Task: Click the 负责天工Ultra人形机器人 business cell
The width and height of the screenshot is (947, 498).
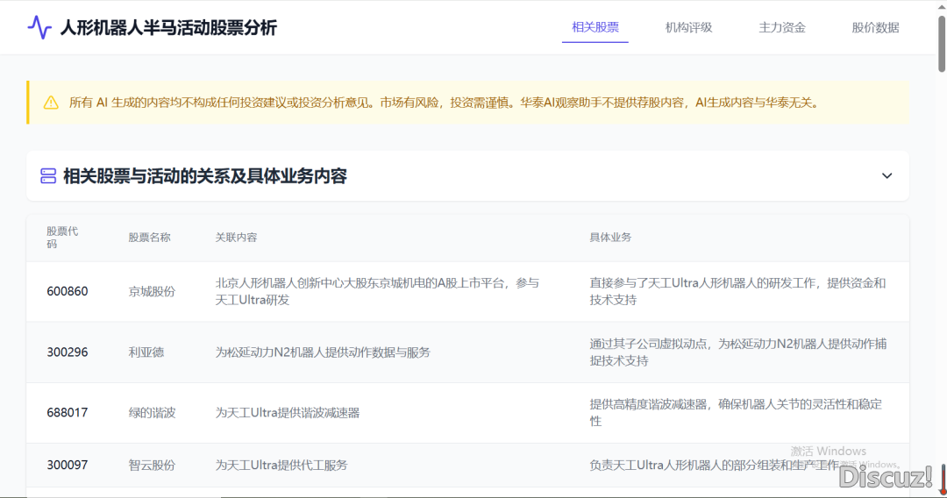Action: click(x=715, y=466)
